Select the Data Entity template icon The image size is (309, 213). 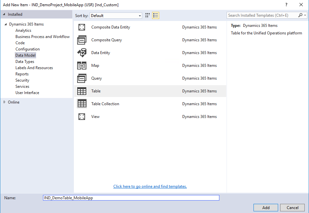82,52
